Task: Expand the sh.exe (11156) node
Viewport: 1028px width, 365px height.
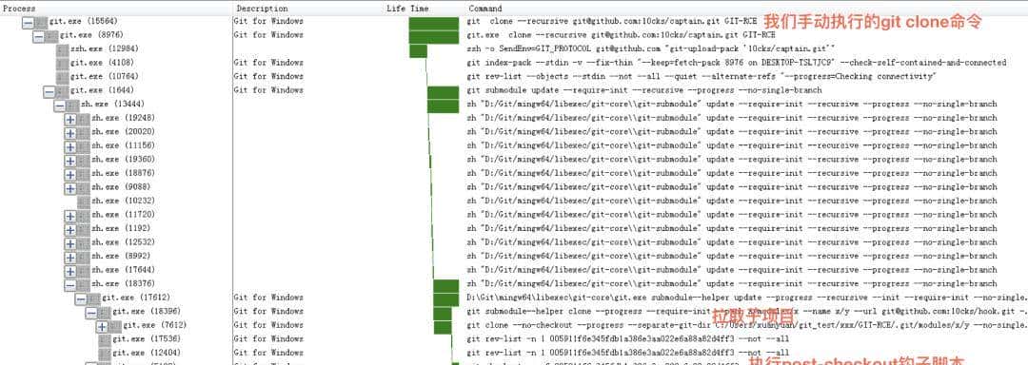Action: coord(70,146)
